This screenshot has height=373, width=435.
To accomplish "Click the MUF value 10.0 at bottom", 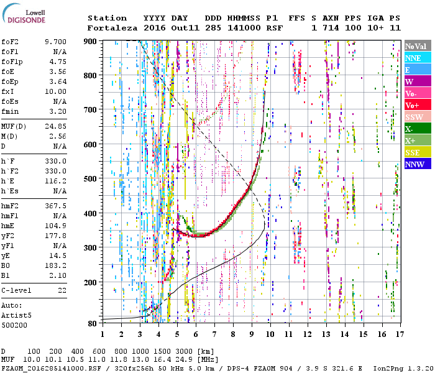I will 31,360.
